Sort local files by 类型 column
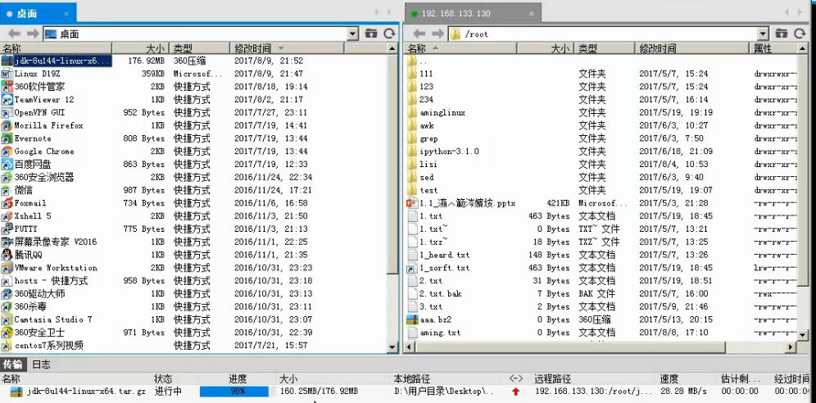This screenshot has width=816, height=403. (x=200, y=48)
